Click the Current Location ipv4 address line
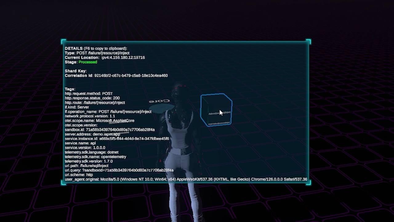Screen dimensions: 394x222 (105, 58)
